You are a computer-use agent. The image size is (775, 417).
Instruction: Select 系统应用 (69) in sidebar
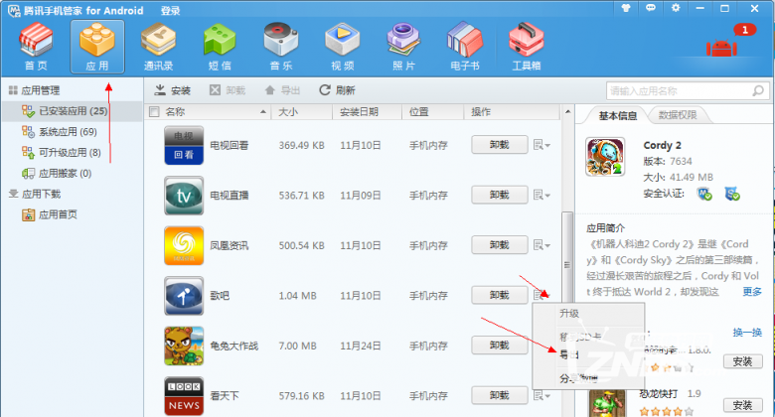tap(68, 132)
